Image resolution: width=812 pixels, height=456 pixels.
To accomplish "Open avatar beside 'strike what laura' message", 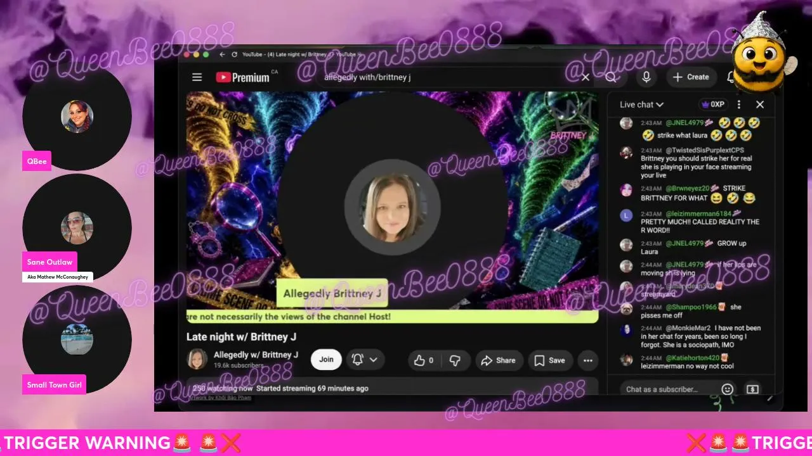I will click(x=626, y=123).
